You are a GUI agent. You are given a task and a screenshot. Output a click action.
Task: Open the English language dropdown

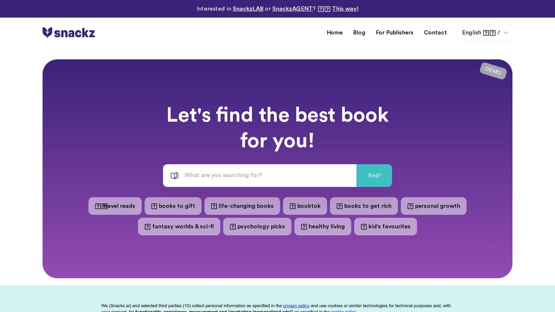click(485, 33)
